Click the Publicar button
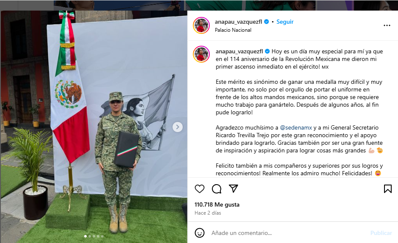 point(381,233)
